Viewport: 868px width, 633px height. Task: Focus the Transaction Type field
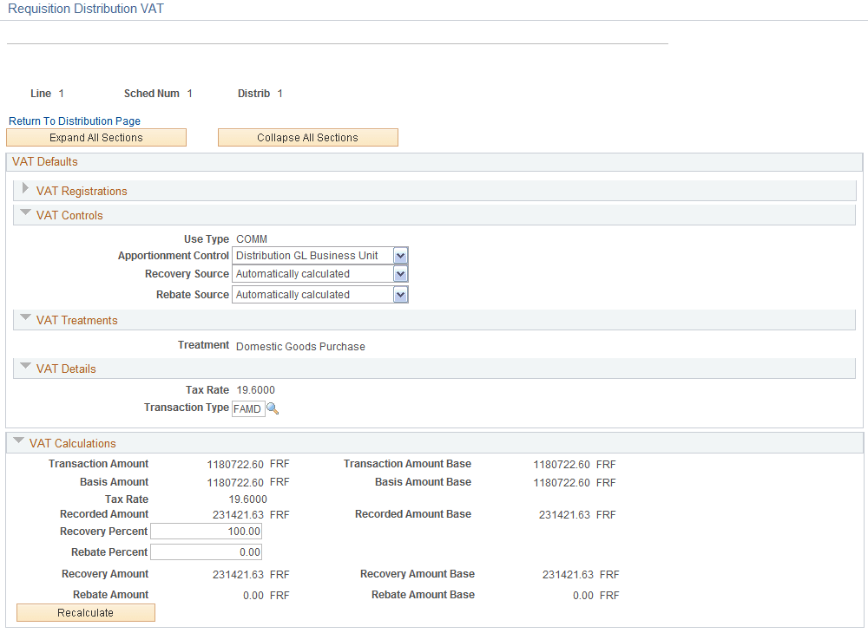coord(248,408)
